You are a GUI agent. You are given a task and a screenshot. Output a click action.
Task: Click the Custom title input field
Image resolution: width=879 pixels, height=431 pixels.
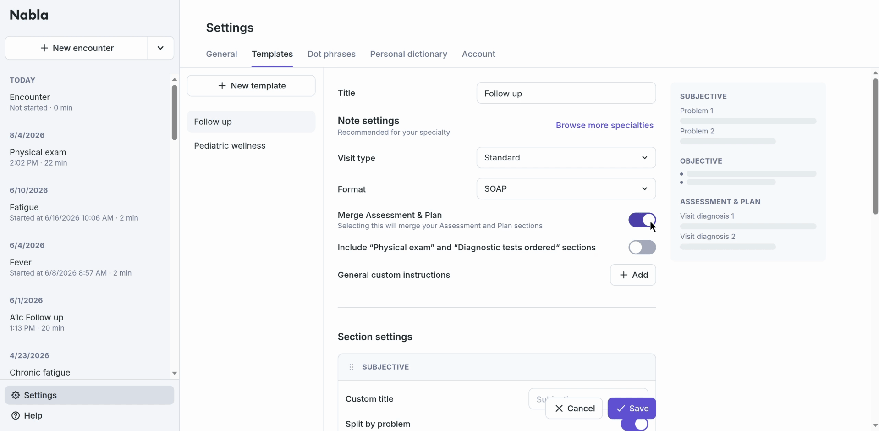coord(588,399)
